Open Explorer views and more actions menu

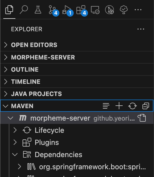coord(141,29)
